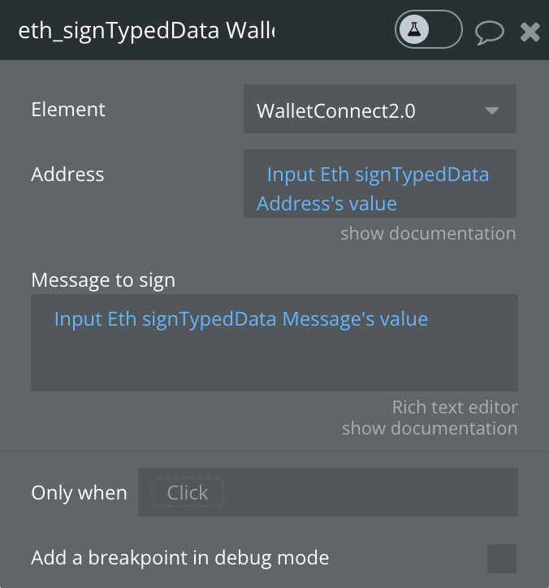Open the Rich text editor
Viewport: 549px width, 588px height.
[x=455, y=407]
